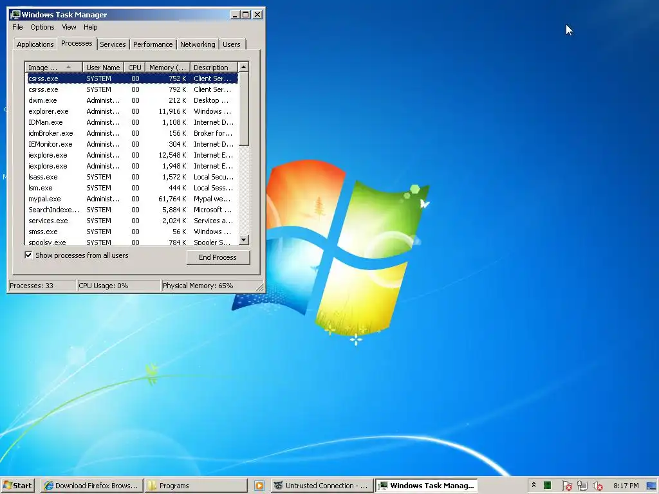This screenshot has height=494, width=659.
Task: Select iexplore.exe row using 12,548 K
Action: tap(131, 155)
